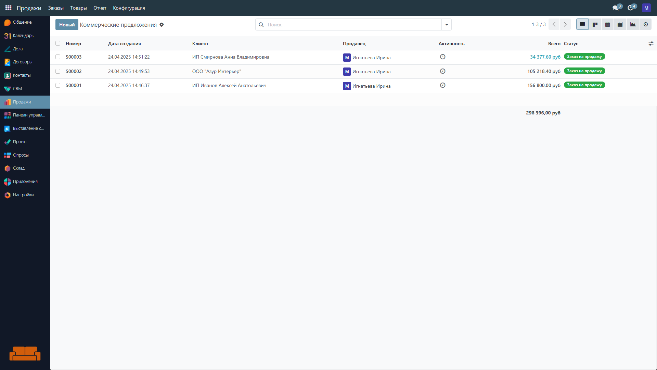Click the Новый button

click(x=67, y=25)
